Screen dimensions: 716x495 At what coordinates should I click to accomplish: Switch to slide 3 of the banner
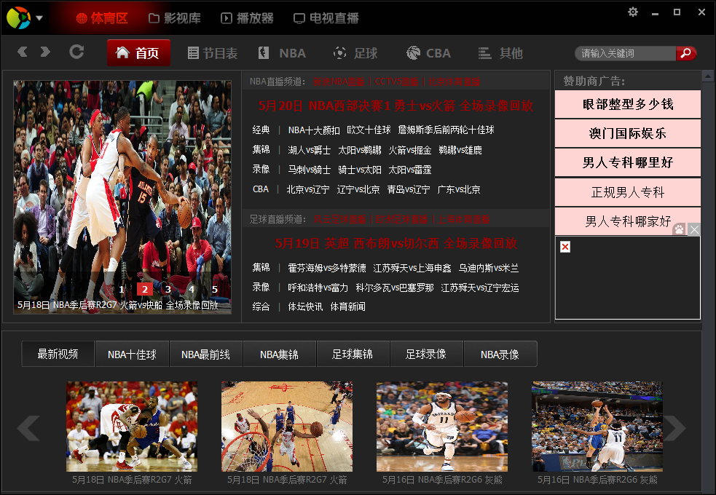pos(168,289)
